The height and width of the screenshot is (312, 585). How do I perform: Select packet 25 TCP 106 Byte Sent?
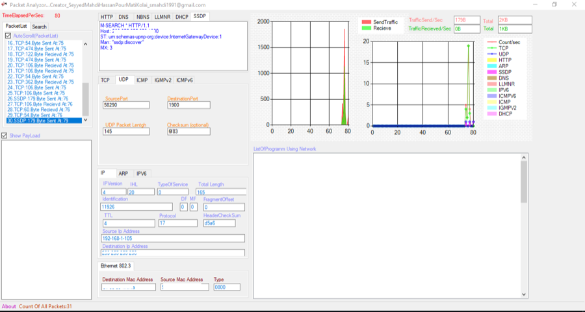tap(44, 93)
